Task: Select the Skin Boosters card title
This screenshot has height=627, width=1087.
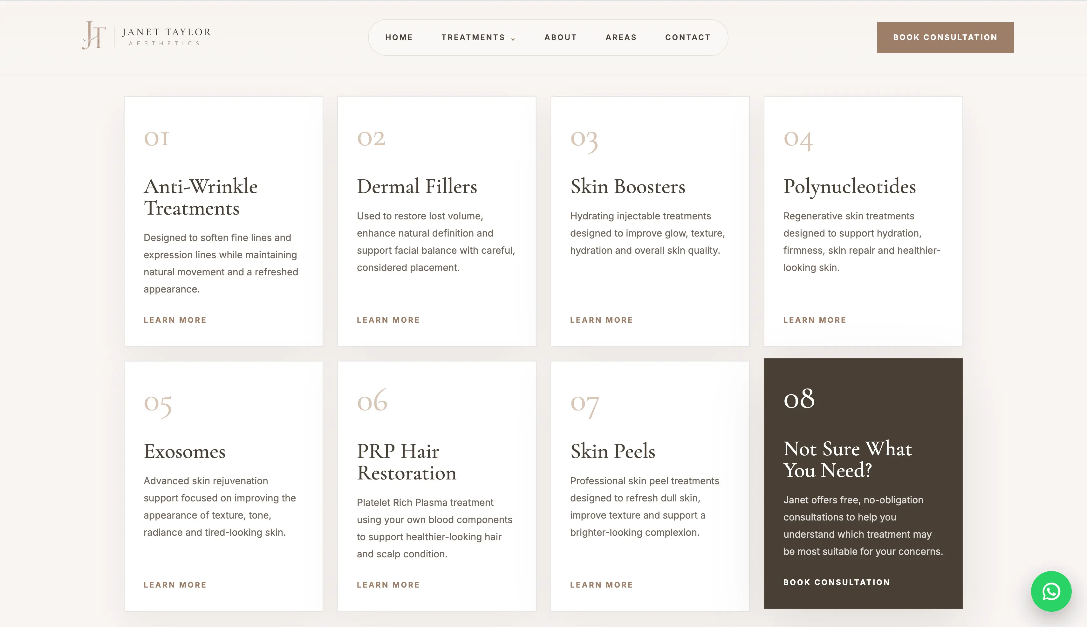Action: (x=628, y=186)
